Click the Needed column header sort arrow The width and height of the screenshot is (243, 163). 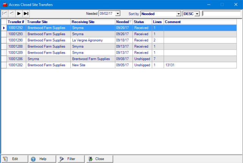(130, 22)
